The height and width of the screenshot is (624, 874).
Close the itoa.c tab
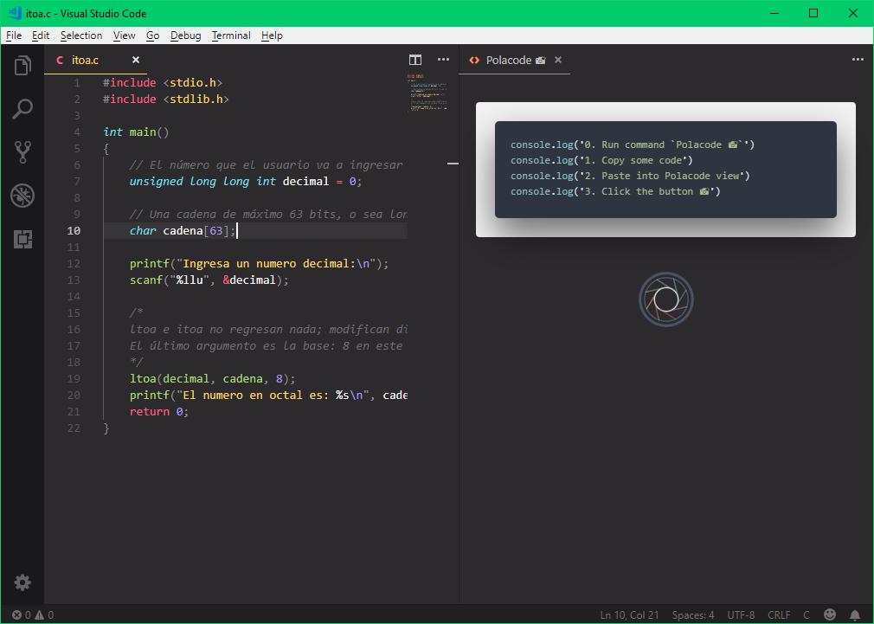click(136, 60)
